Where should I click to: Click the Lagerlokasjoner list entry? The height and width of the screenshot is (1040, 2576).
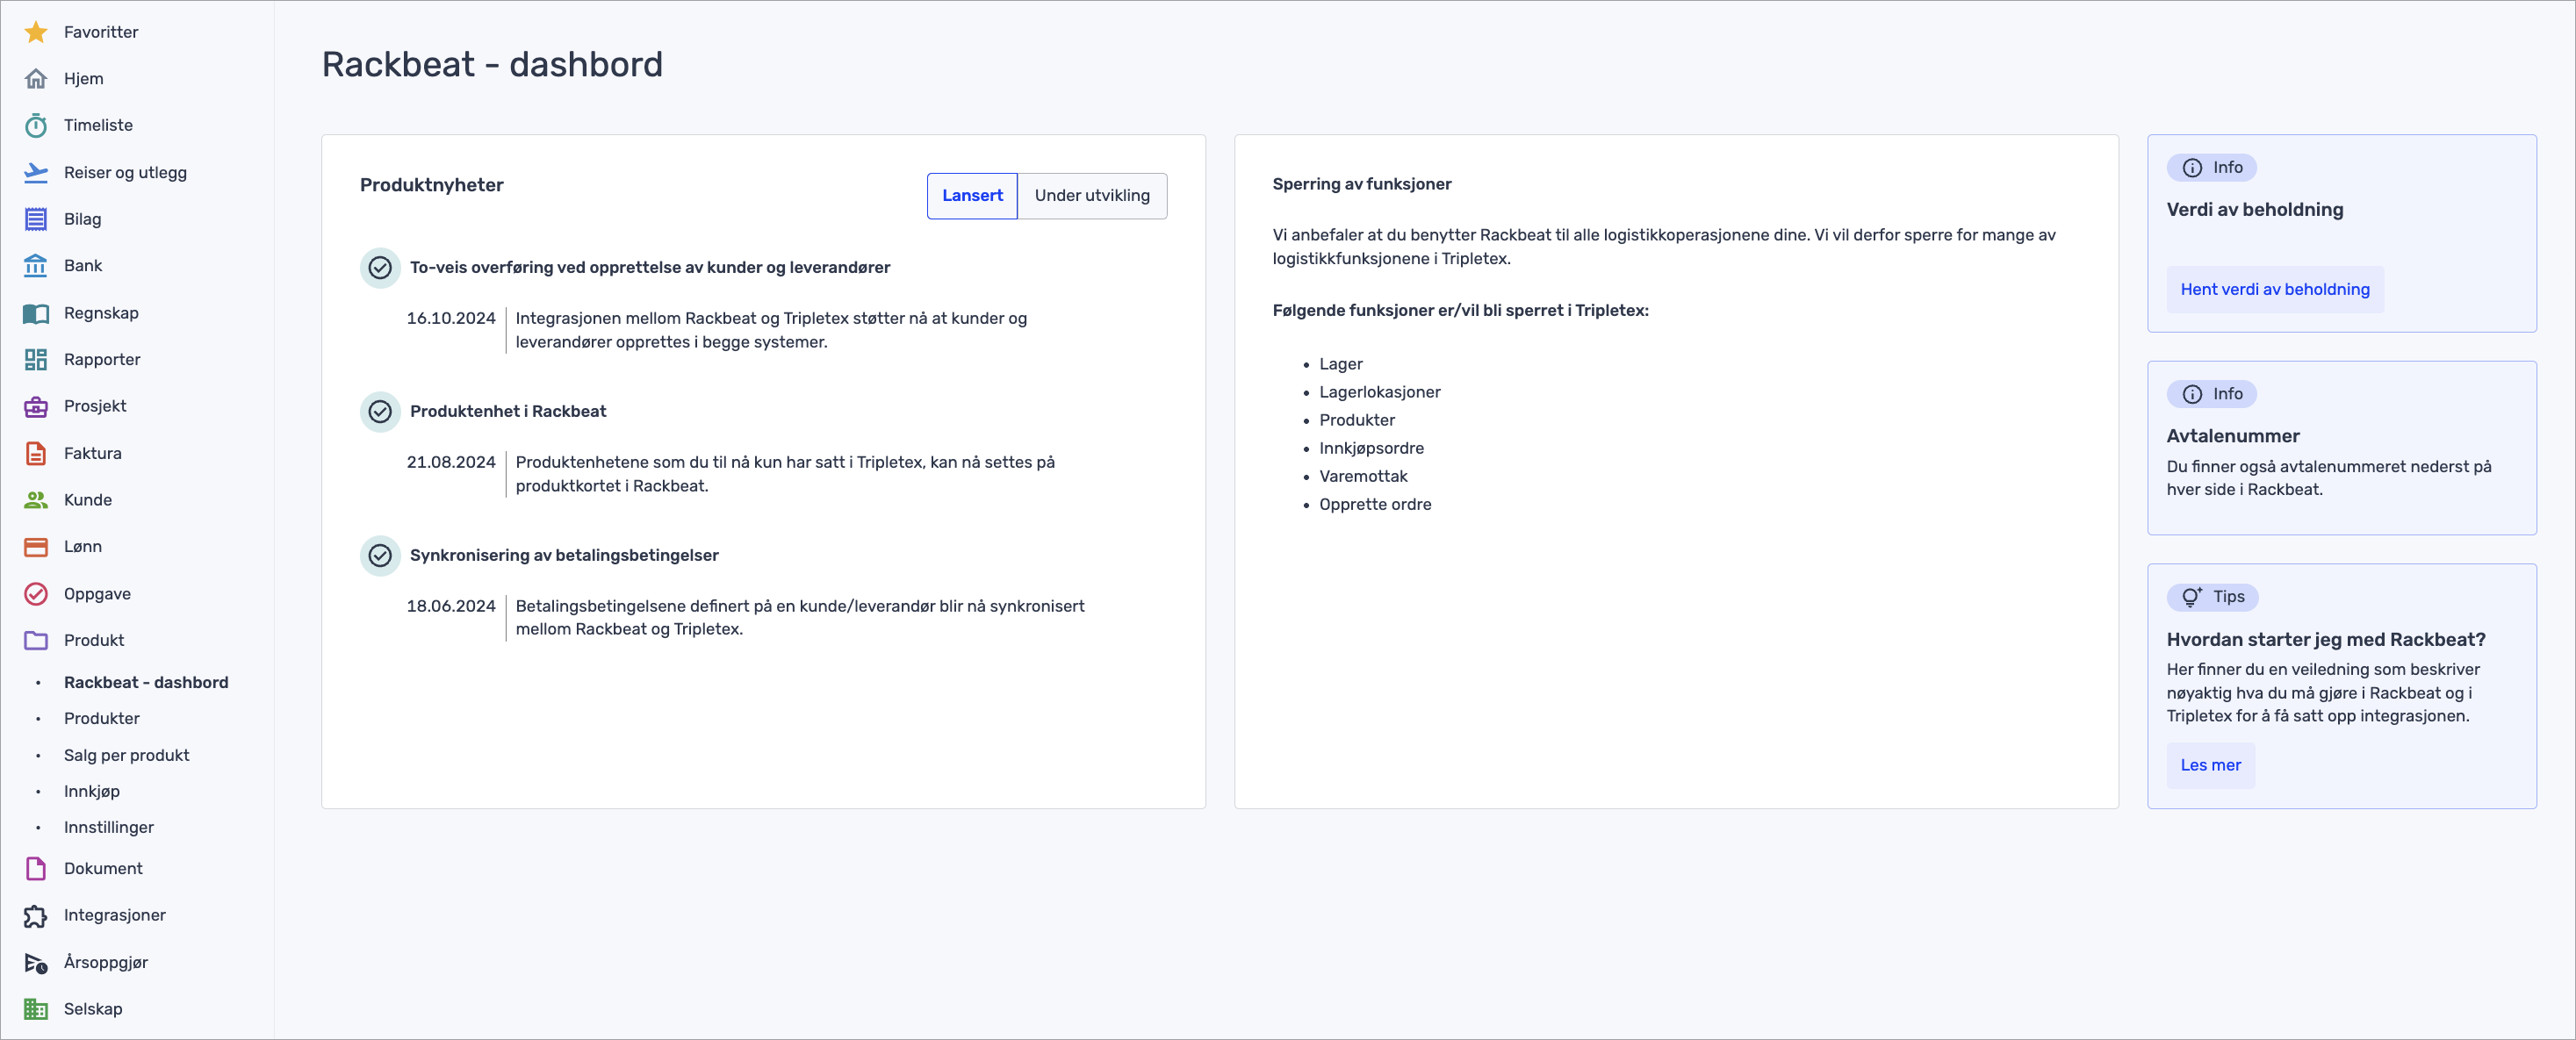pos(1380,393)
